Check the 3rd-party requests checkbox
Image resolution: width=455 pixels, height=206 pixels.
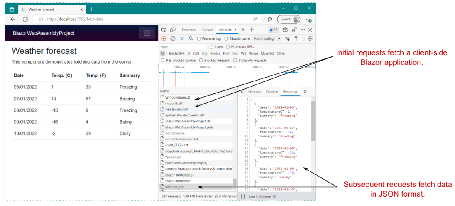tap(236, 61)
